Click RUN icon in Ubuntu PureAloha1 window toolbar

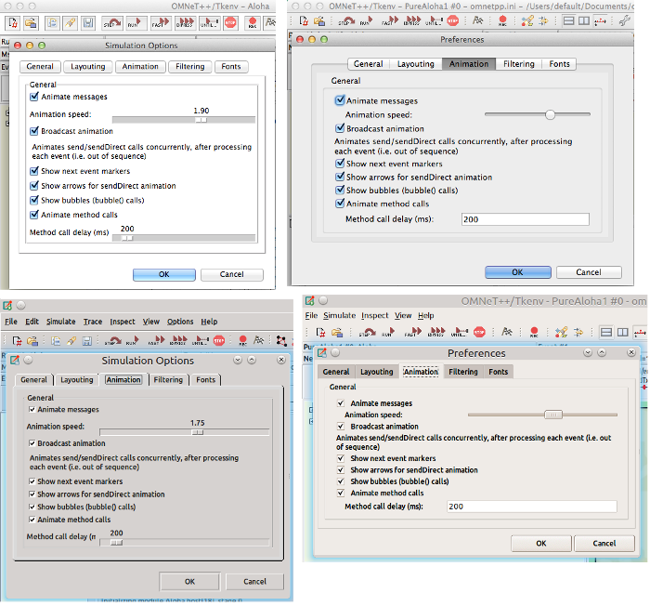(389, 332)
